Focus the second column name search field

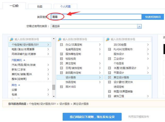pyautogui.click(x=80, y=39)
